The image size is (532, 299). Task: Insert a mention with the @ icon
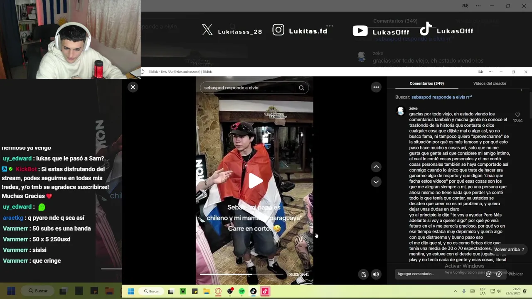coord(489,274)
